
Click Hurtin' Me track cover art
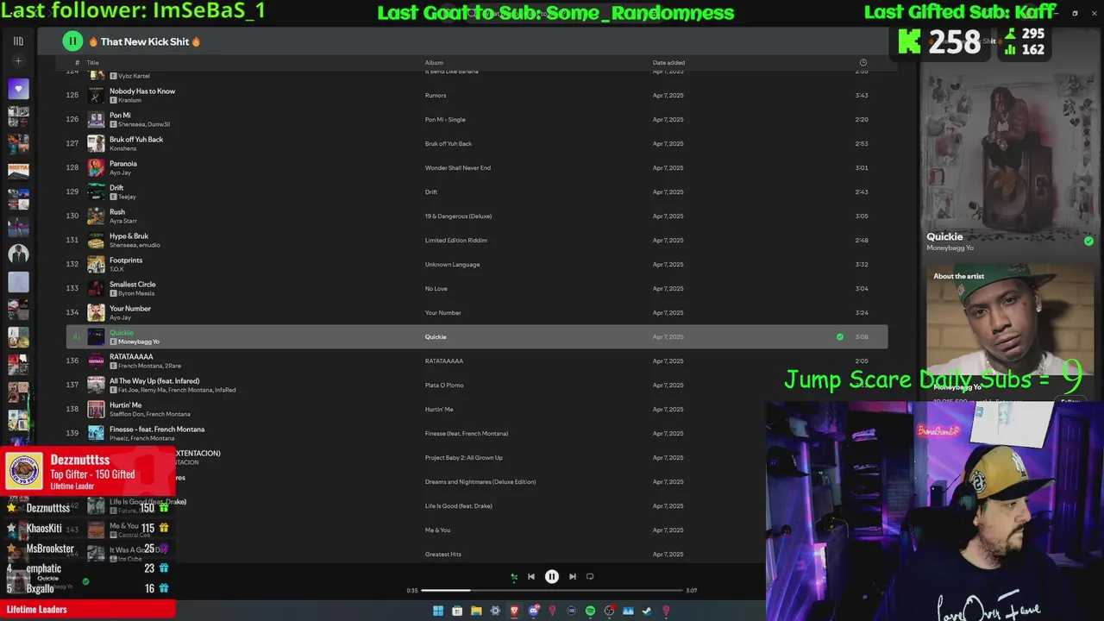coord(96,410)
